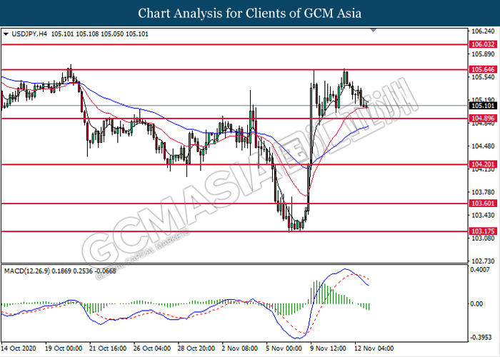Screen dimensions: 500x357
Task: Click the 21 Oct 16:00 time label
Action: pyautogui.click(x=107, y=348)
